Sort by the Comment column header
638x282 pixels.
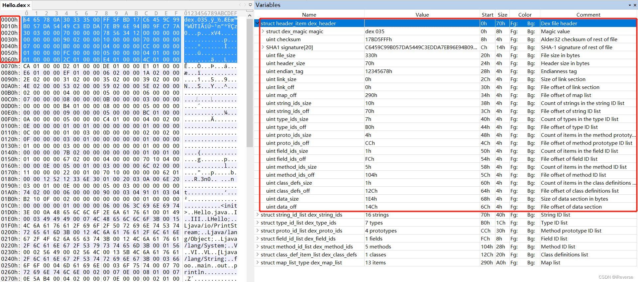tap(588, 15)
